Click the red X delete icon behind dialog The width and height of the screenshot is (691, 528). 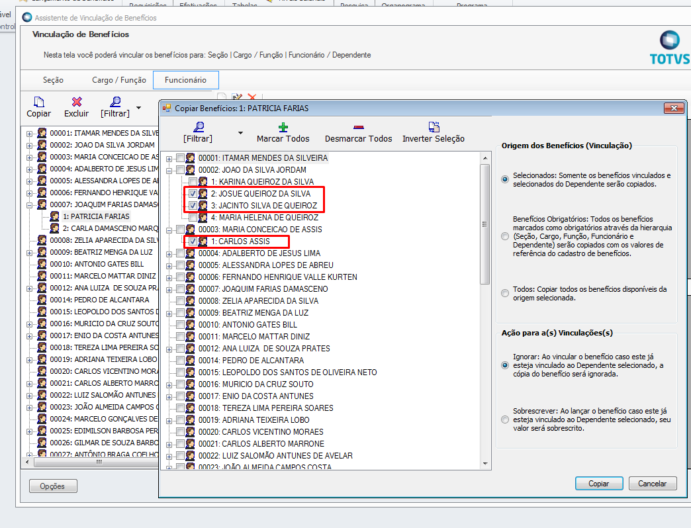(252, 97)
